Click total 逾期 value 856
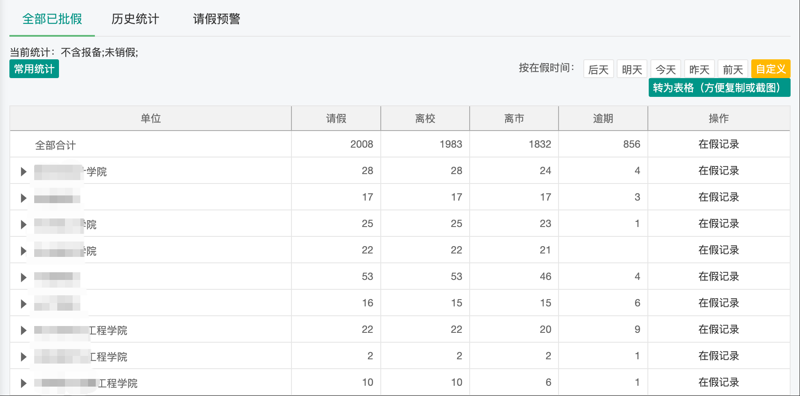The width and height of the screenshot is (800, 396). tap(632, 144)
